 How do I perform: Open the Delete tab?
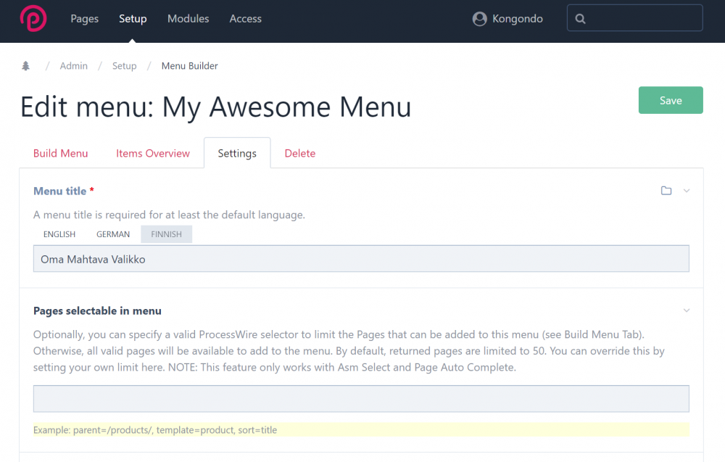point(299,153)
